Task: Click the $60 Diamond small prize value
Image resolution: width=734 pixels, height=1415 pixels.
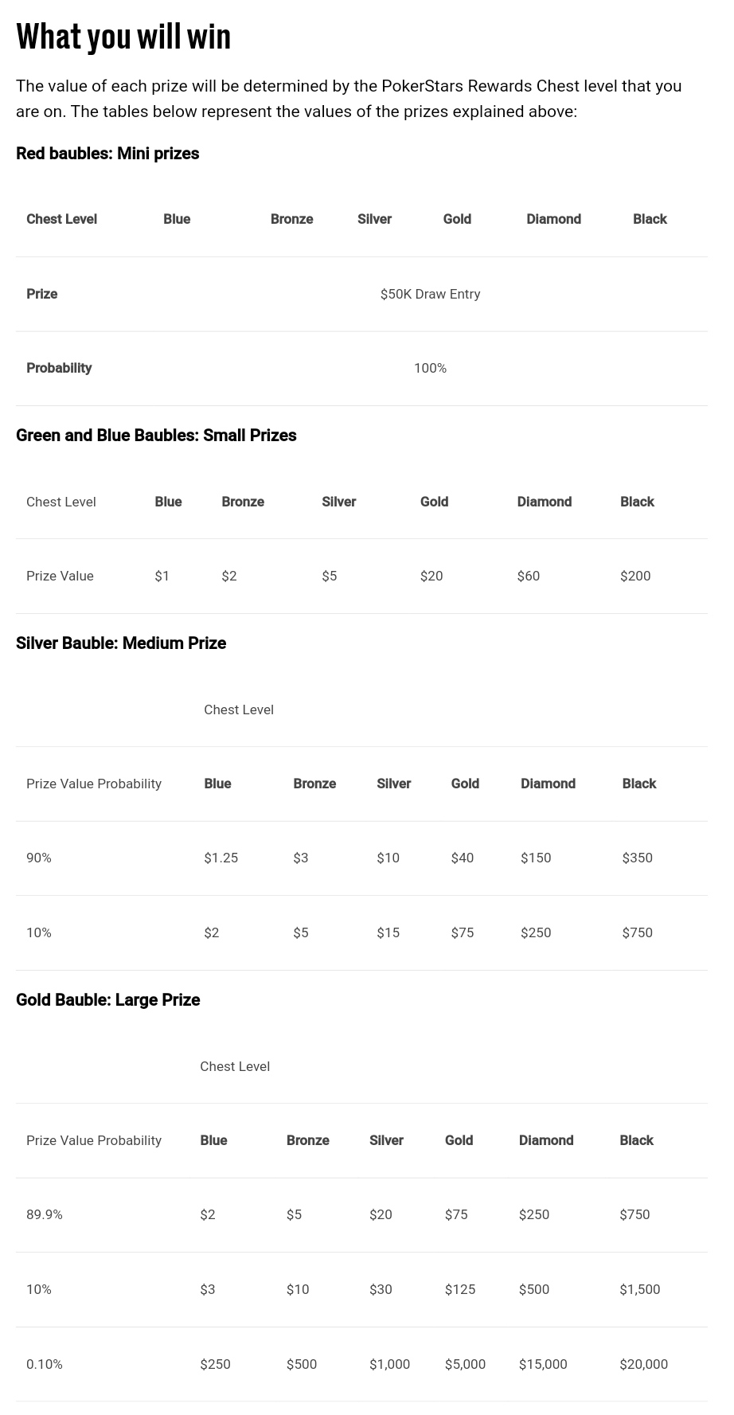Action: tap(529, 576)
